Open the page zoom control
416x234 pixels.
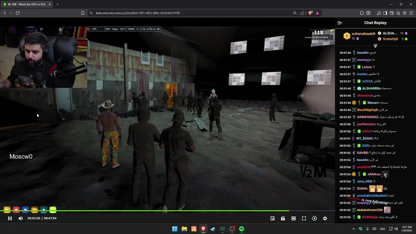pyautogui.click(x=295, y=13)
